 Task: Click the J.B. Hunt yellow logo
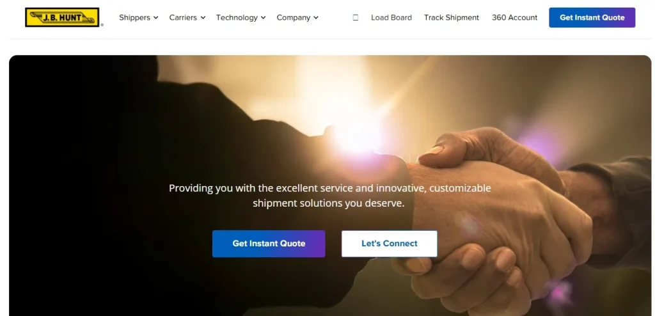(x=62, y=17)
